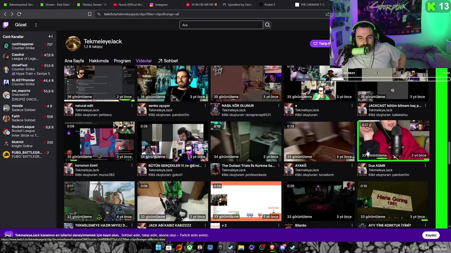The width and height of the screenshot is (451, 253).
Task: Expand options for 'BÜTÜN GERÇEKLER' clip
Action: pos(205,166)
